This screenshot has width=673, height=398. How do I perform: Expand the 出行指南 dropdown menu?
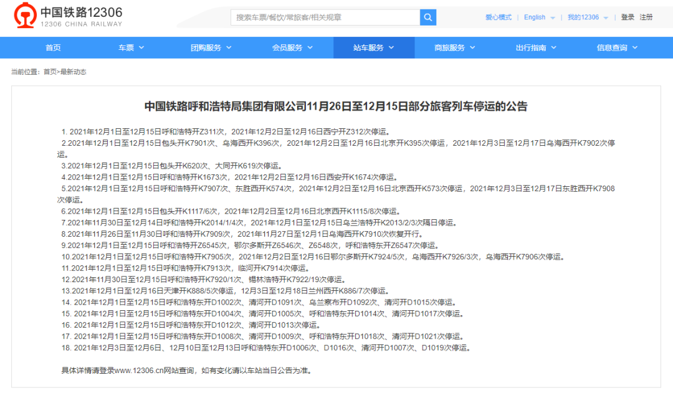click(x=535, y=47)
